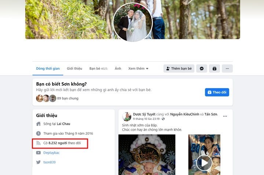Click the blue Theo dõi button
The image size is (264, 175).
[217, 92]
